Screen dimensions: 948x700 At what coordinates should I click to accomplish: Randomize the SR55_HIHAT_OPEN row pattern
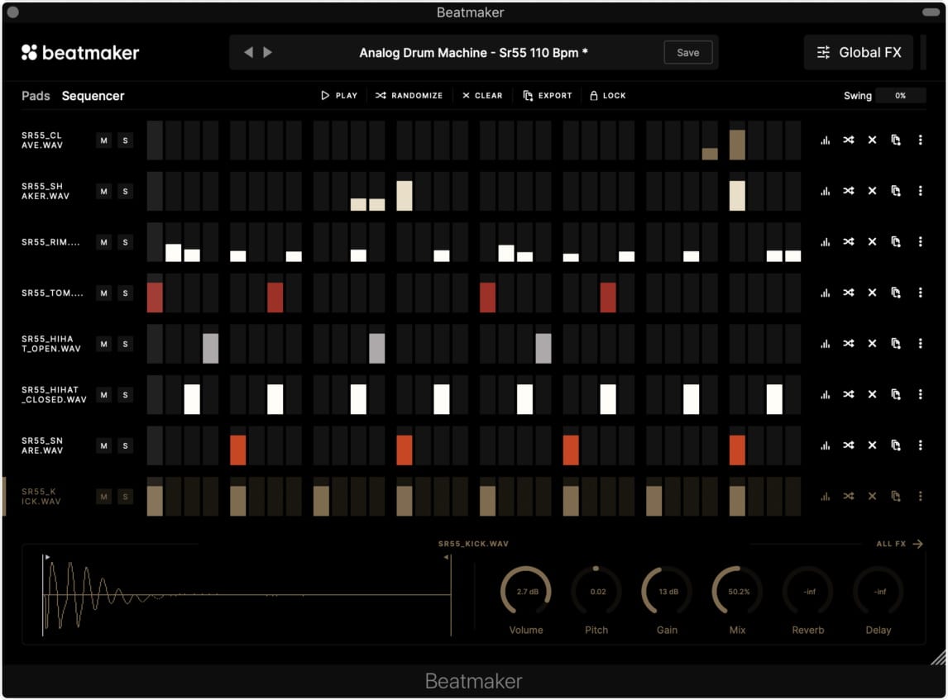848,344
